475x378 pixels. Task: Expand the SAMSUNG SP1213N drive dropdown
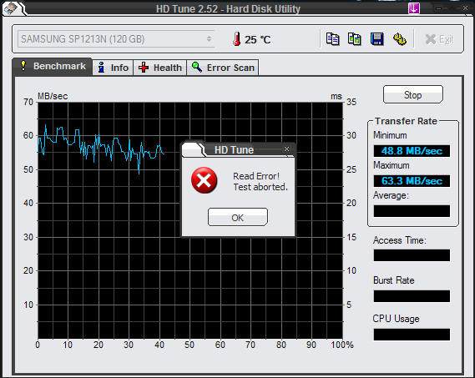point(209,39)
